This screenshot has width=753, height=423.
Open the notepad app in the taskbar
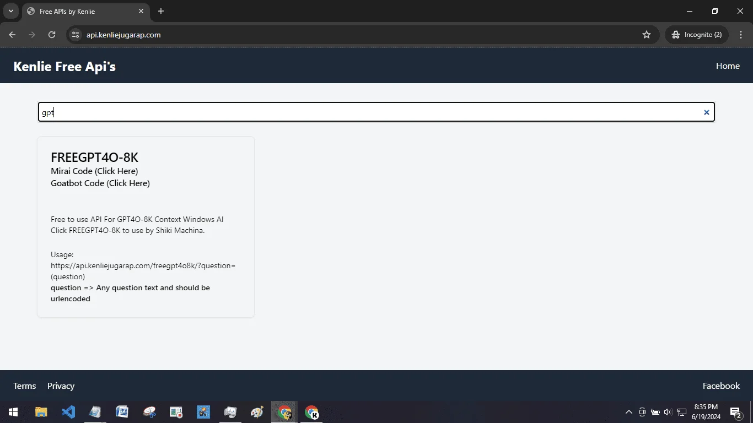tap(95, 412)
